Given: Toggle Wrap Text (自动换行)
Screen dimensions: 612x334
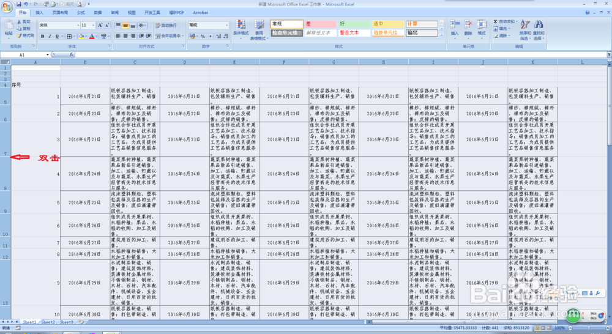Looking at the screenshot, I should pos(166,25).
